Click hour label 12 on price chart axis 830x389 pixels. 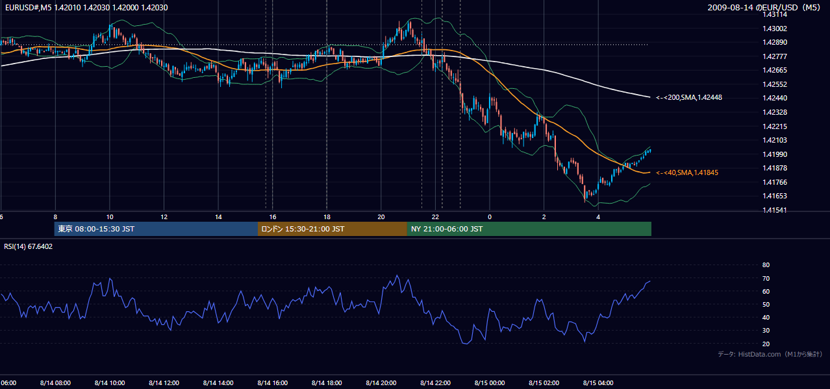164,217
